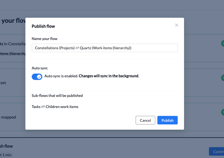Select the Tasks ⇄ Children work items sub-flow
The height and width of the screenshot is (158, 224).
pos(55,107)
